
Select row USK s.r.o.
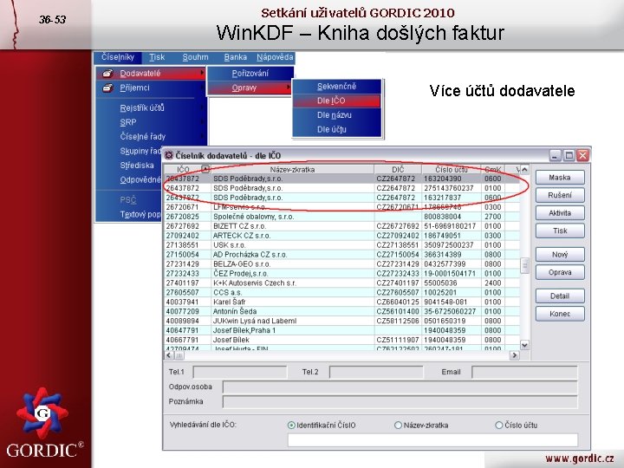point(341,245)
